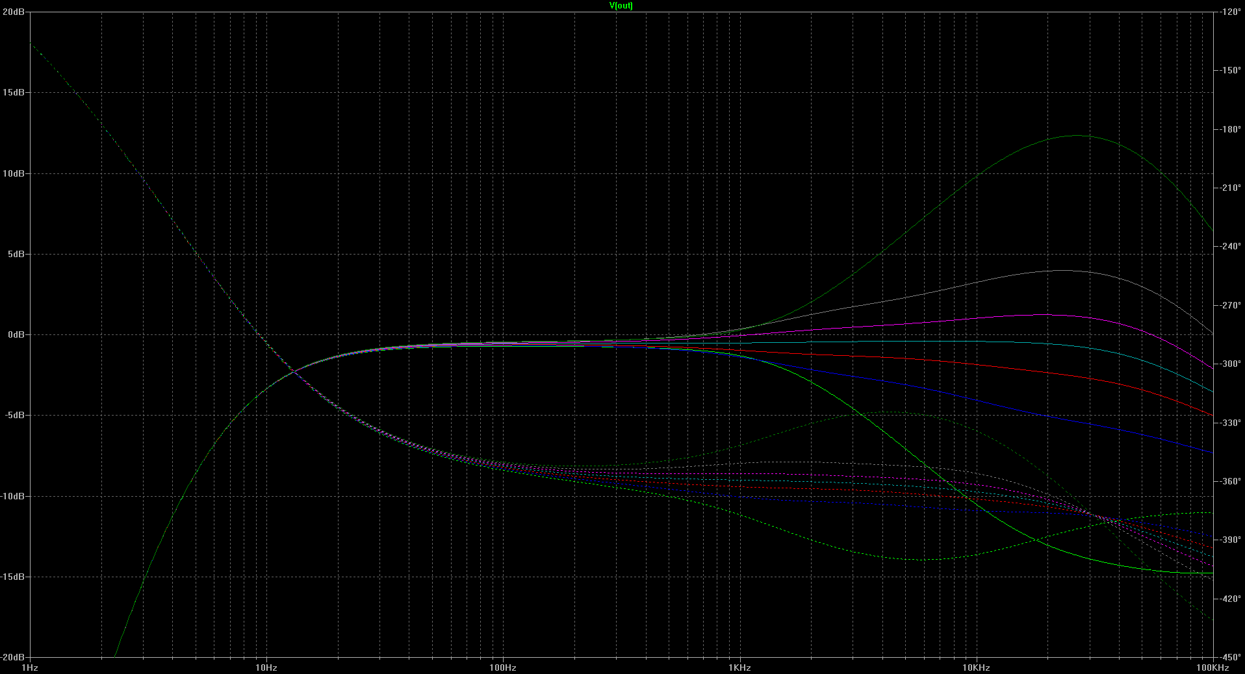Click the 10KHz frequency axis label
Image resolution: width=1245 pixels, height=674 pixels.
pyautogui.click(x=976, y=668)
